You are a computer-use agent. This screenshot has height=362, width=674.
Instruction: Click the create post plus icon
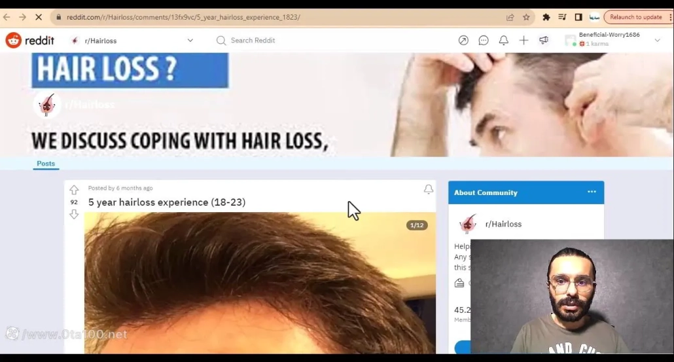click(523, 41)
